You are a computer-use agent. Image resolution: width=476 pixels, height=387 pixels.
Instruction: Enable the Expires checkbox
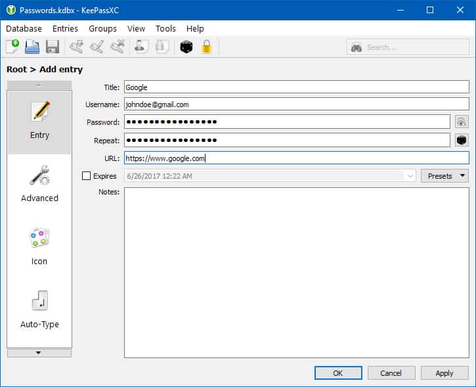click(86, 176)
